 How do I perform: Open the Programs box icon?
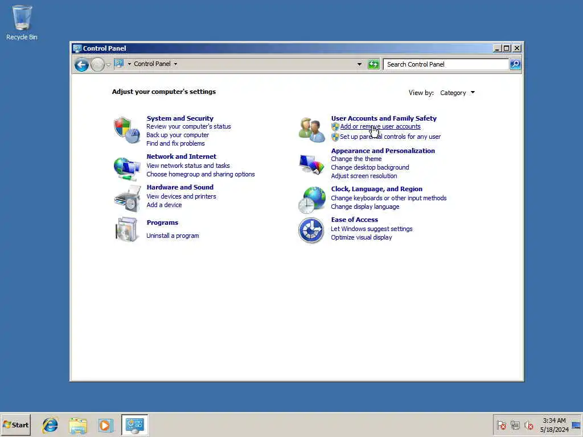[x=127, y=229]
